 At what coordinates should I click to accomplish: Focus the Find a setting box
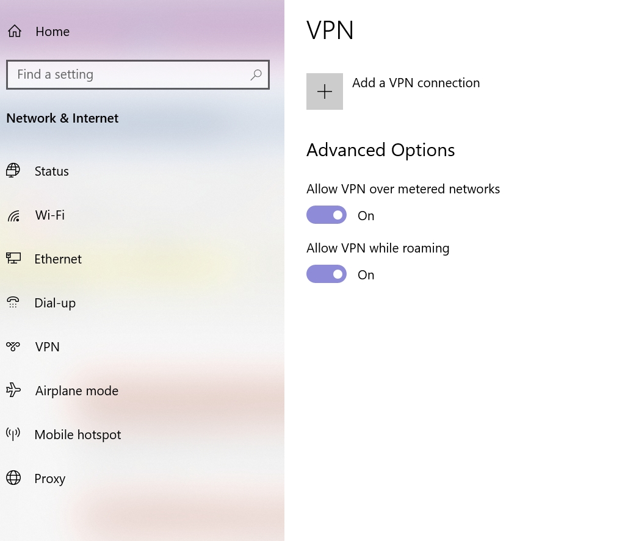point(138,74)
